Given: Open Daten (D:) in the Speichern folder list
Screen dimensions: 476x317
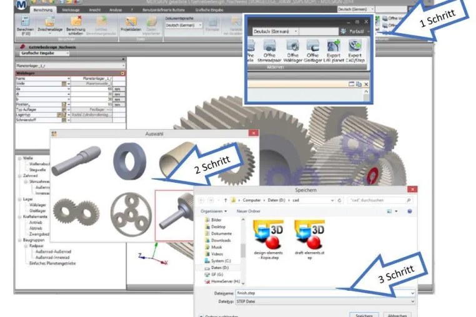Looking at the screenshot, I should point(217,268).
